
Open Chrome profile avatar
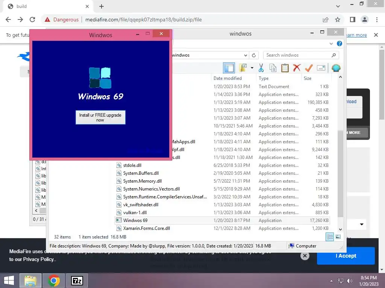pyautogui.click(x=365, y=19)
